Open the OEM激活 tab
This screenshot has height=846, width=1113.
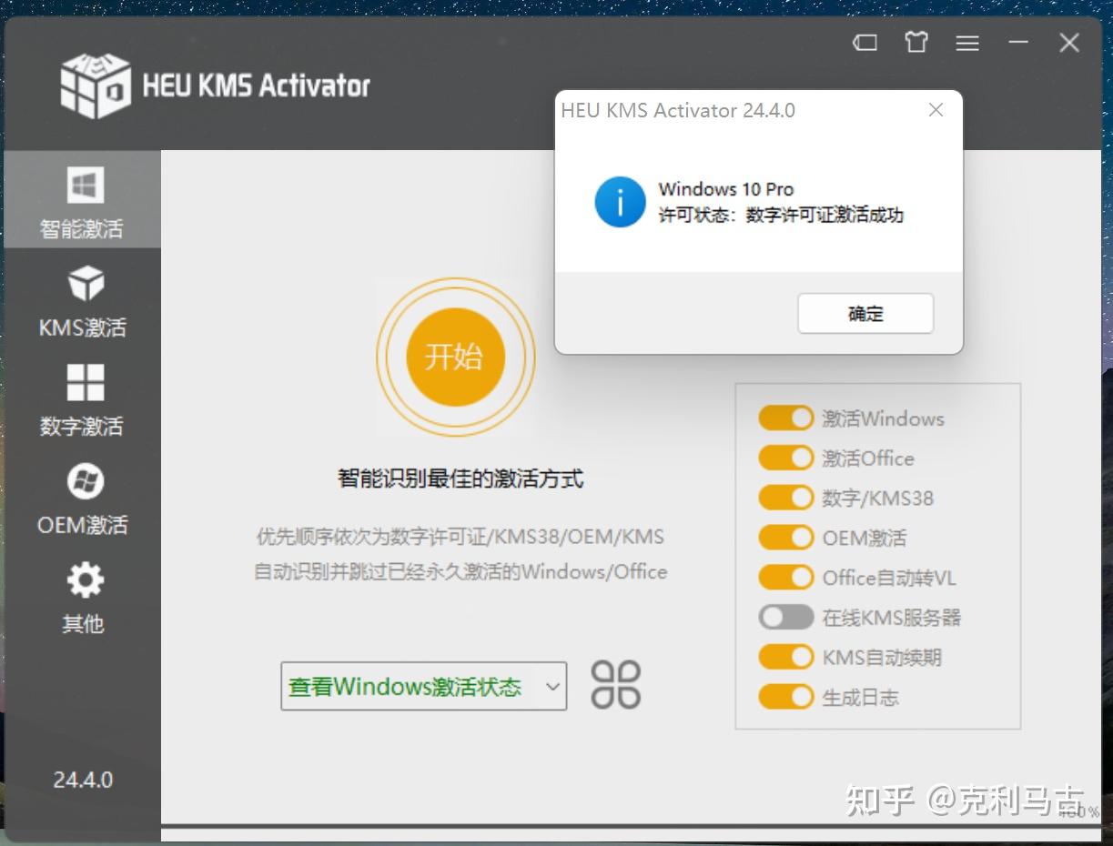pyautogui.click(x=82, y=499)
